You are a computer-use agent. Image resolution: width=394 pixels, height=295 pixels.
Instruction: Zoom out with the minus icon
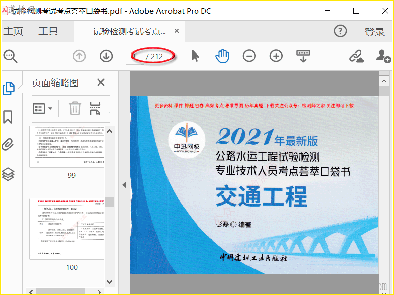tap(249, 56)
